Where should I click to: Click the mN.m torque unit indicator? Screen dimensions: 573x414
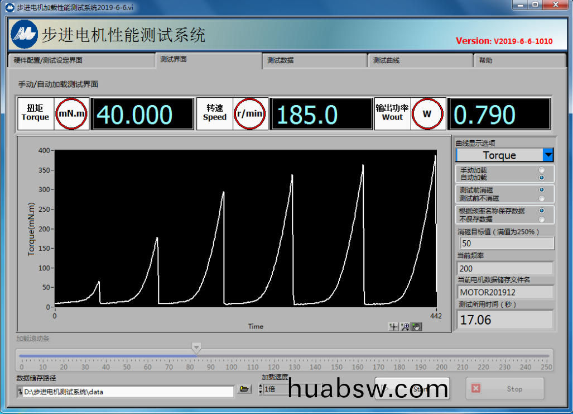pyautogui.click(x=73, y=114)
